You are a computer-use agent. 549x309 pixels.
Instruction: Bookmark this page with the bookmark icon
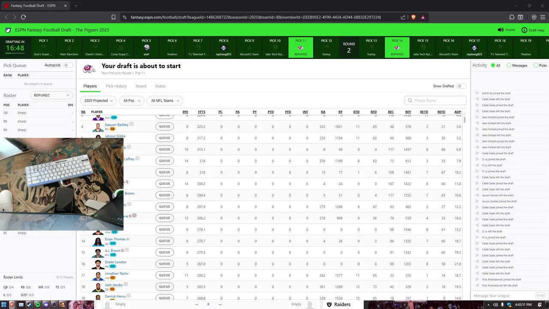113,17
